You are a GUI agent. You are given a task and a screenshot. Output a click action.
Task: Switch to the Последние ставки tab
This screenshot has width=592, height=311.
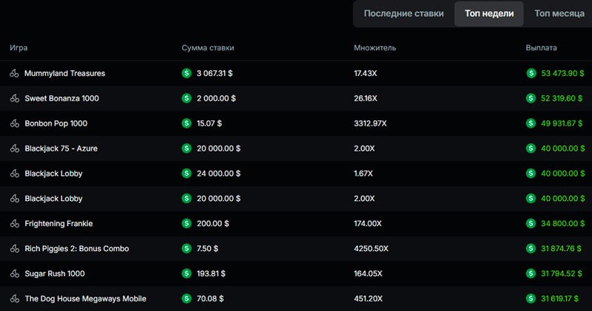403,13
